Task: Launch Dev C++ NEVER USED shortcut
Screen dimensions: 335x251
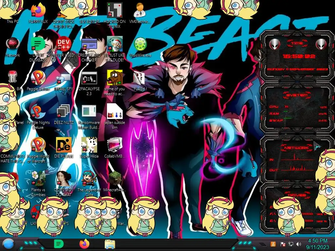Action: [x=64, y=47]
